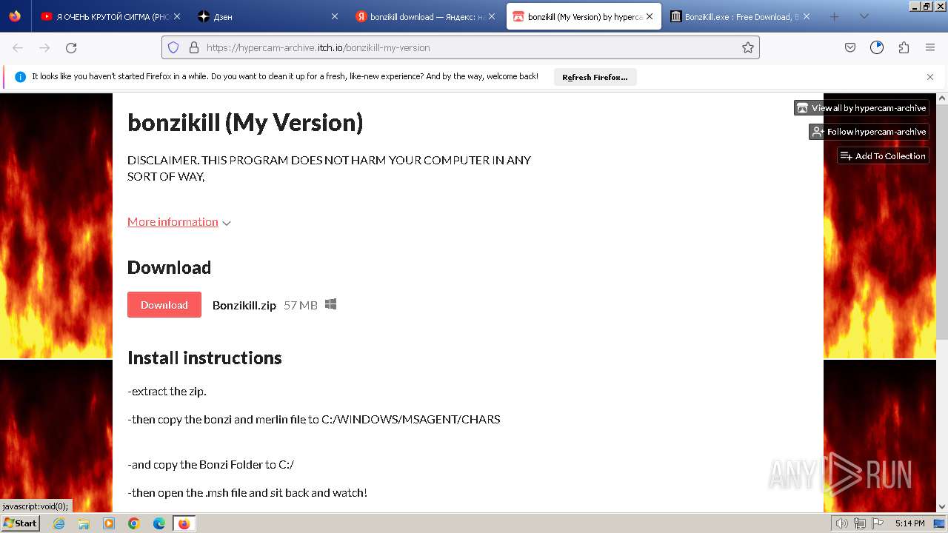
Task: Open the Firefox account profile icon
Action: (x=877, y=47)
